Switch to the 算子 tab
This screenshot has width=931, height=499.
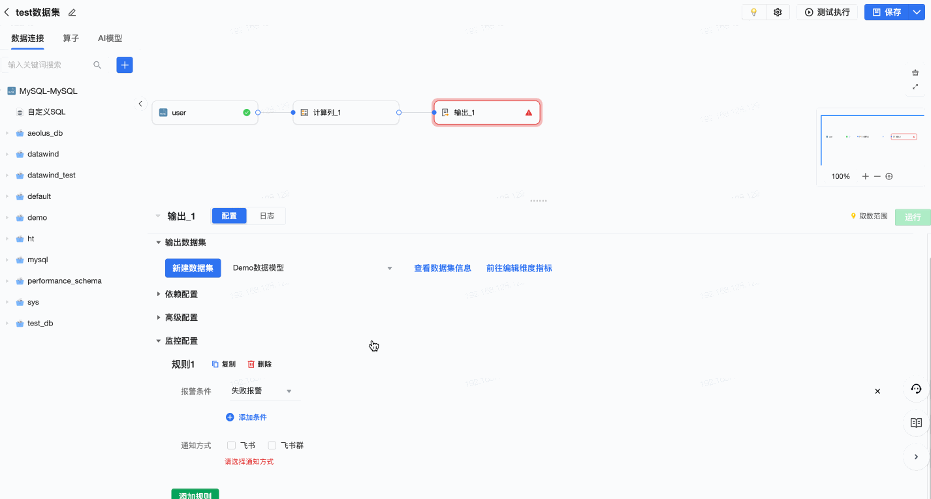point(71,38)
